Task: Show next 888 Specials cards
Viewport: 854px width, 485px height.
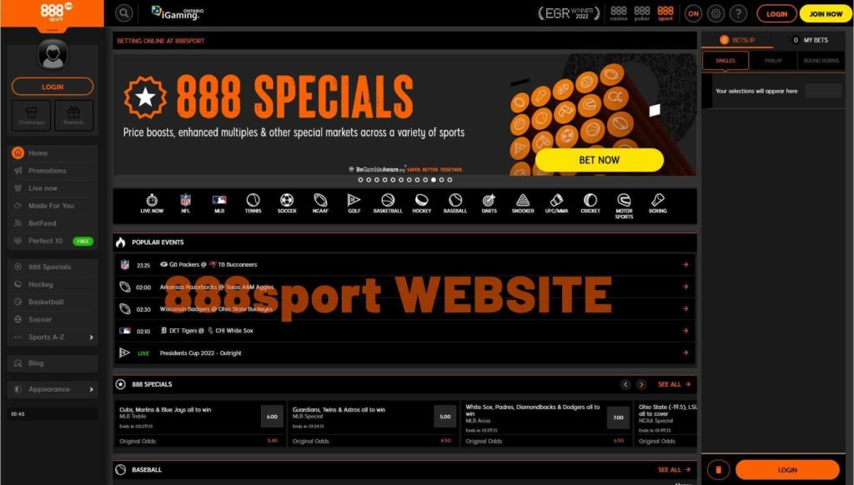Action: pyautogui.click(x=641, y=384)
